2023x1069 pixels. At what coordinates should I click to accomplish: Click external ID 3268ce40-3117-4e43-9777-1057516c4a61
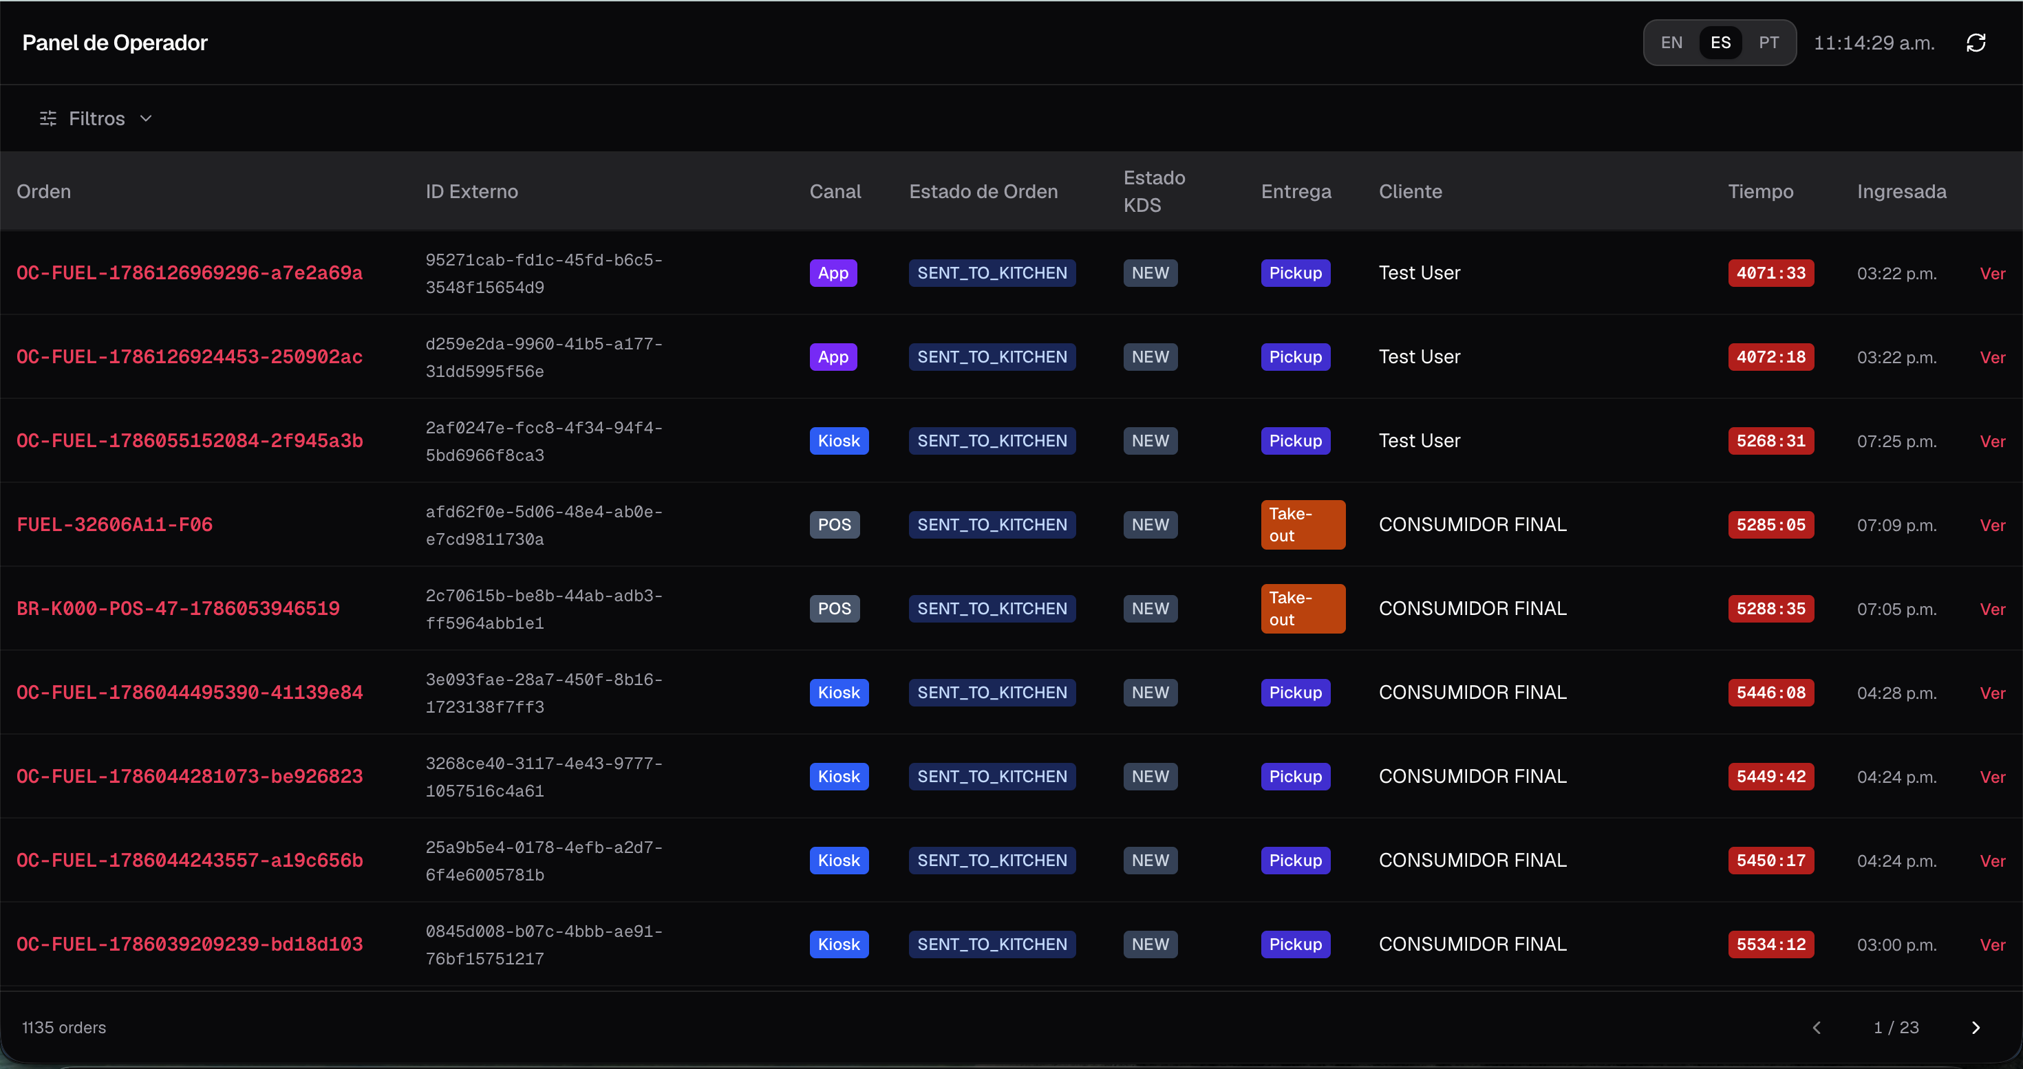[544, 777]
